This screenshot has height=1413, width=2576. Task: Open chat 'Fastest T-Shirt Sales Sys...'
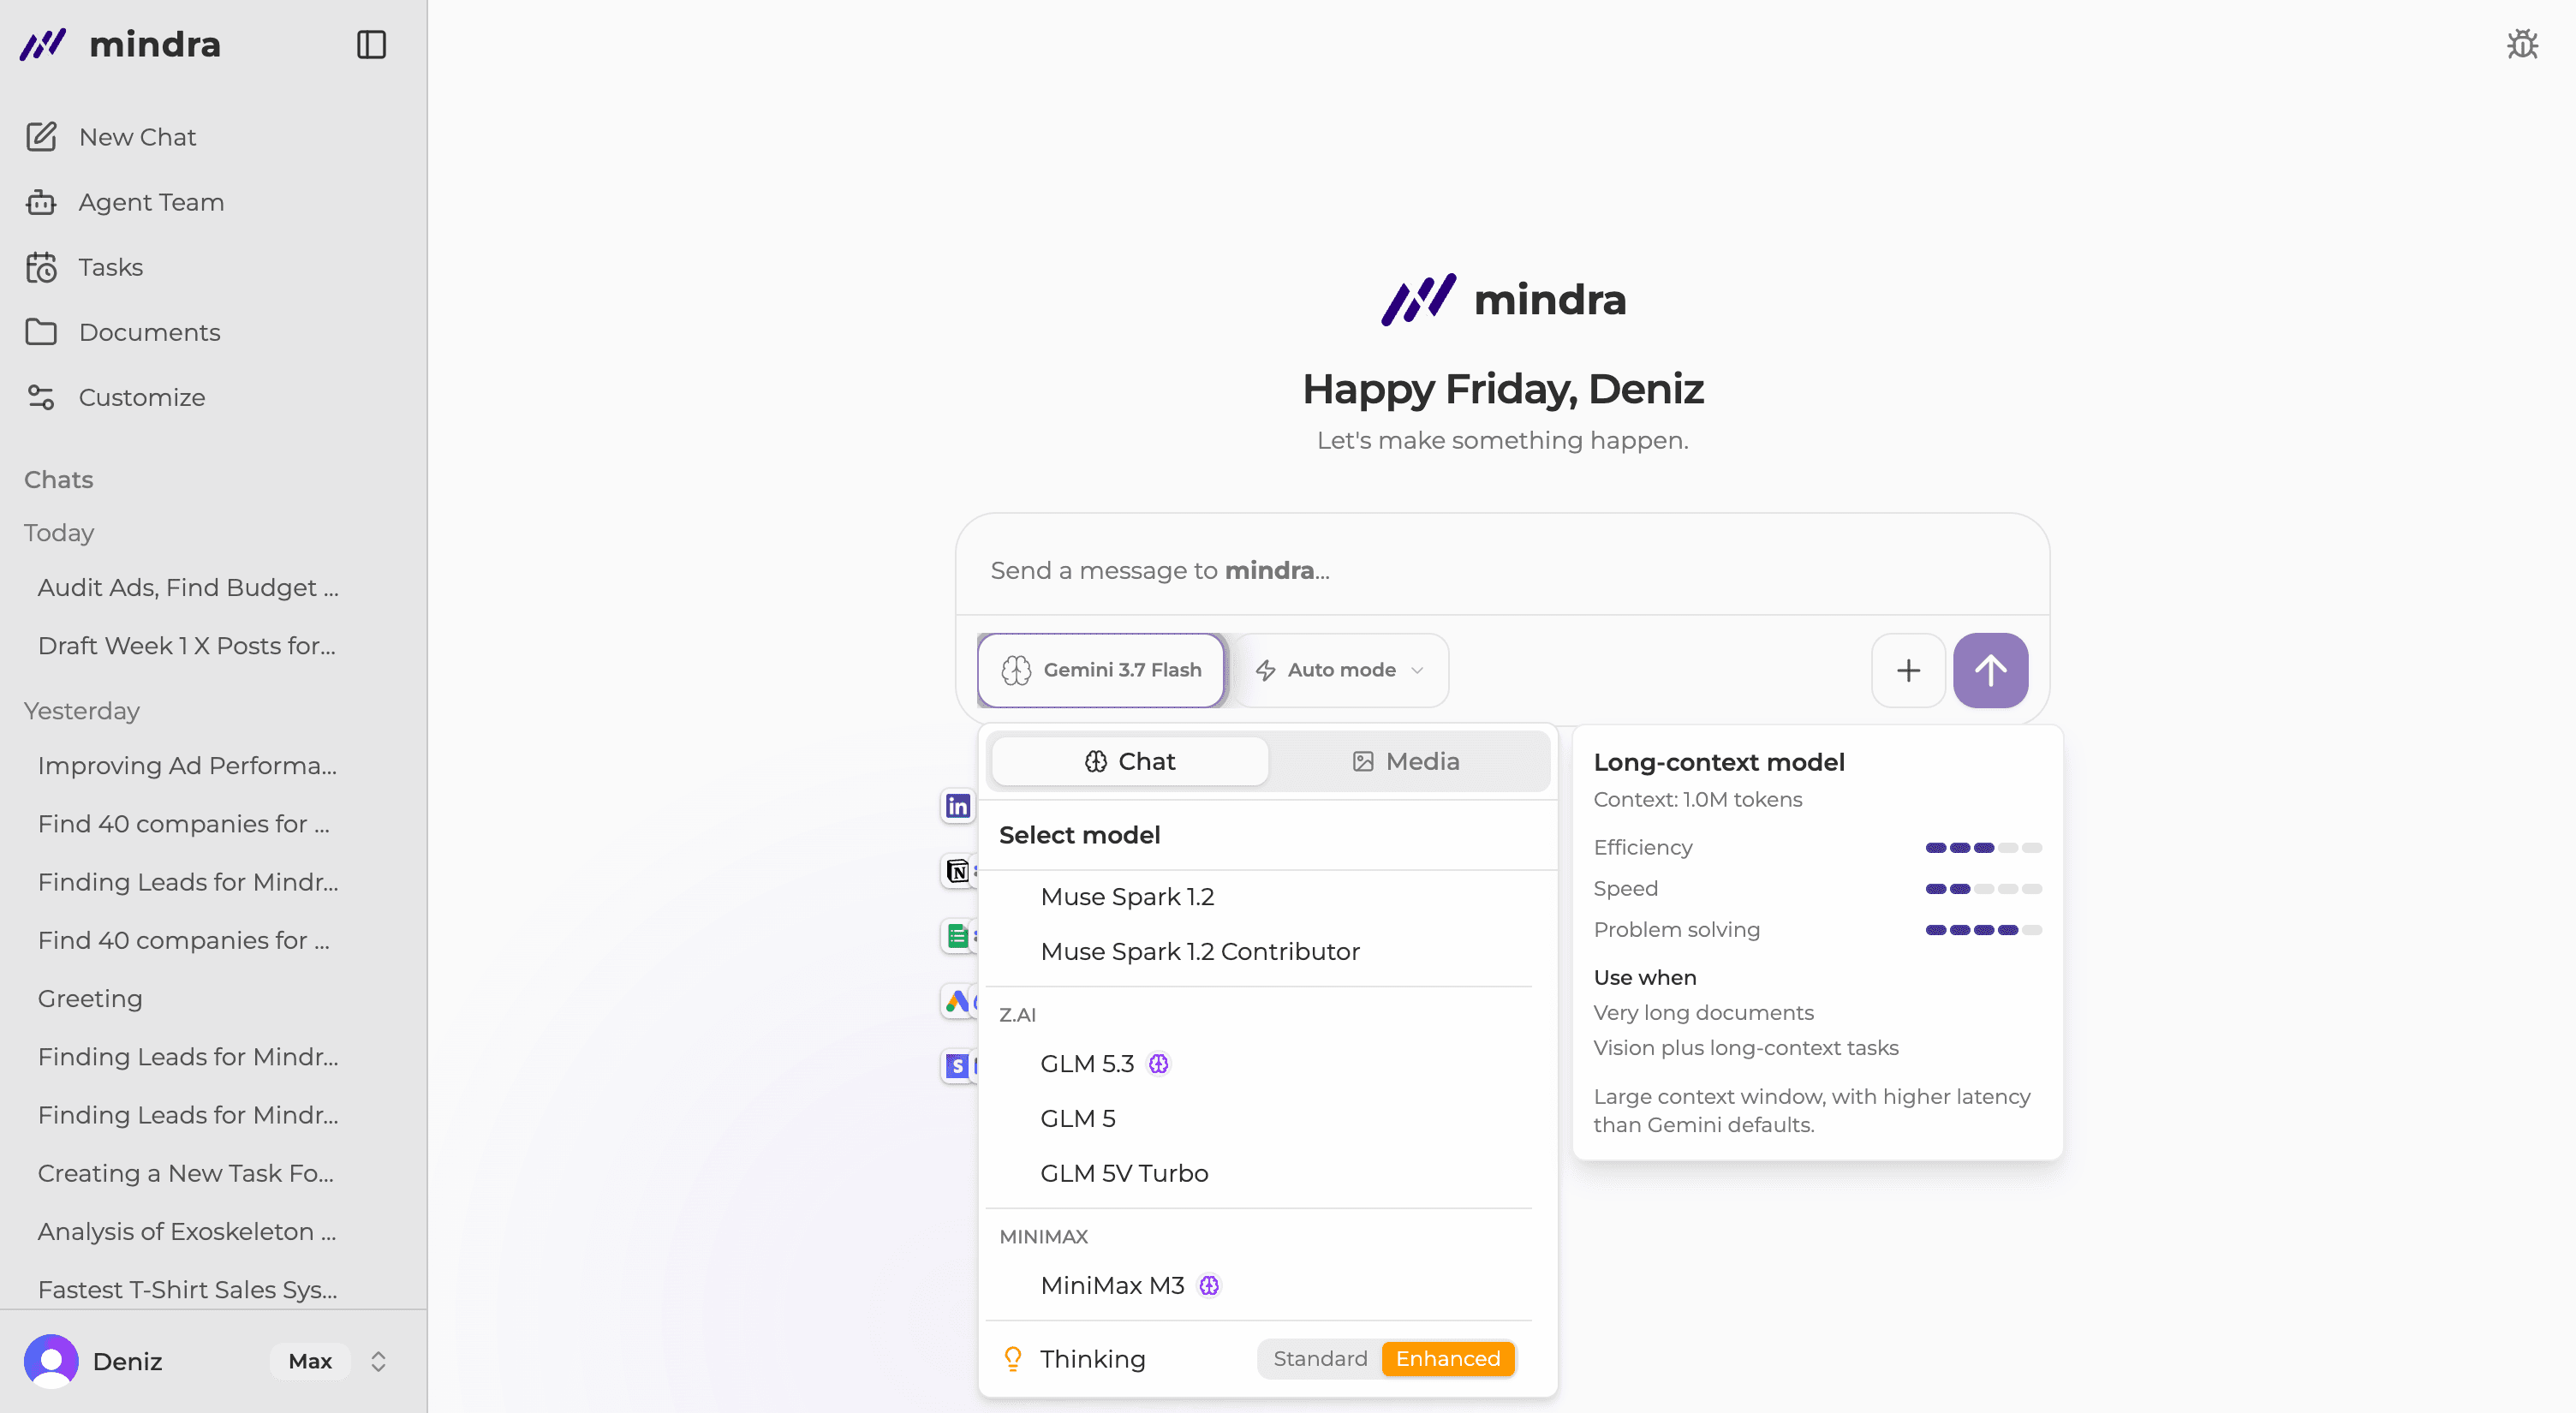coord(187,1290)
